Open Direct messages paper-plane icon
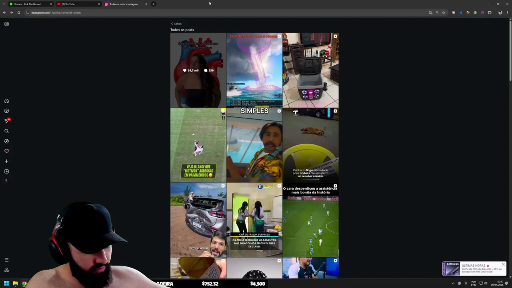Image resolution: width=512 pixels, height=288 pixels. (x=6, y=121)
